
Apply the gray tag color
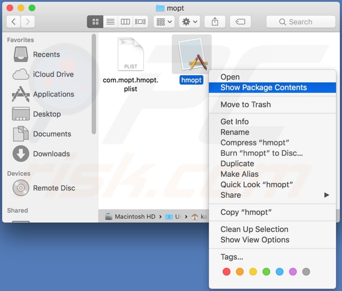pos(306,272)
